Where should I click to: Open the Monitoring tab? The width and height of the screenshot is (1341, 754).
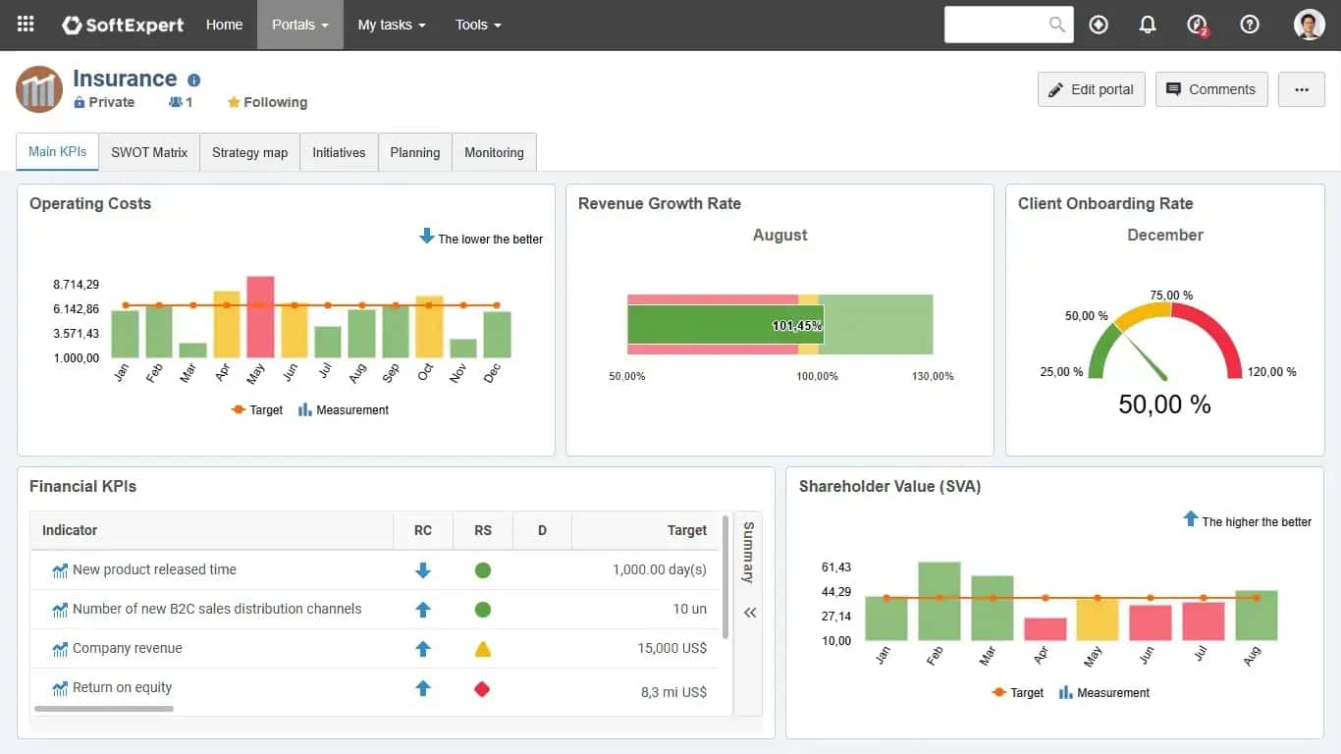point(494,152)
